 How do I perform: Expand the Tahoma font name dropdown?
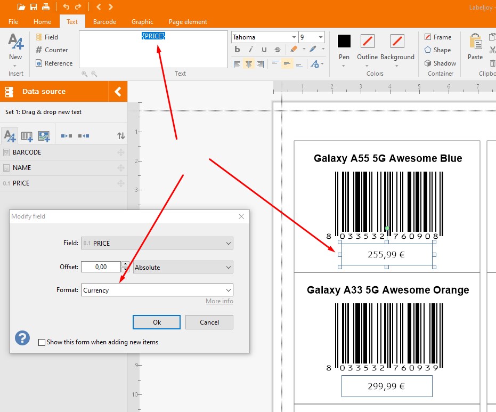click(294, 37)
